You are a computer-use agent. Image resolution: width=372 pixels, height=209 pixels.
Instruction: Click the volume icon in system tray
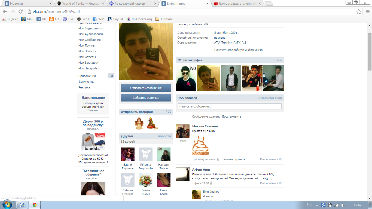click(x=343, y=205)
